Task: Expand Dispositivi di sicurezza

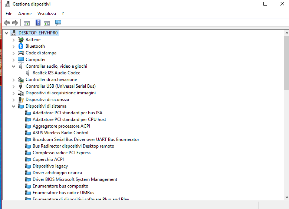Action: [13, 100]
